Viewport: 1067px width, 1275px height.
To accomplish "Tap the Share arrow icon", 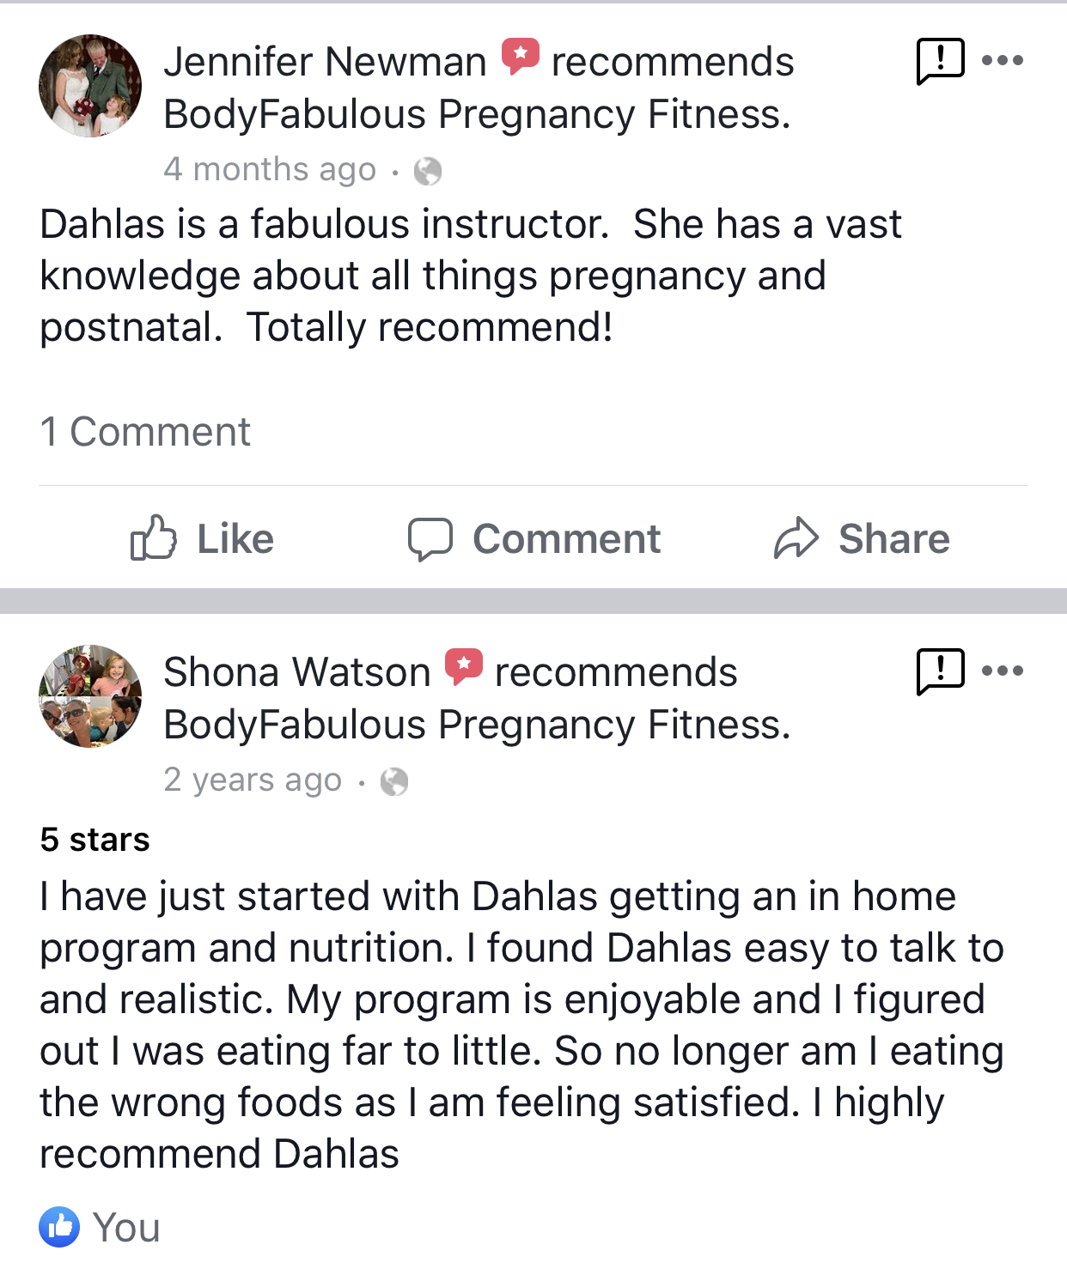I will click(x=796, y=538).
